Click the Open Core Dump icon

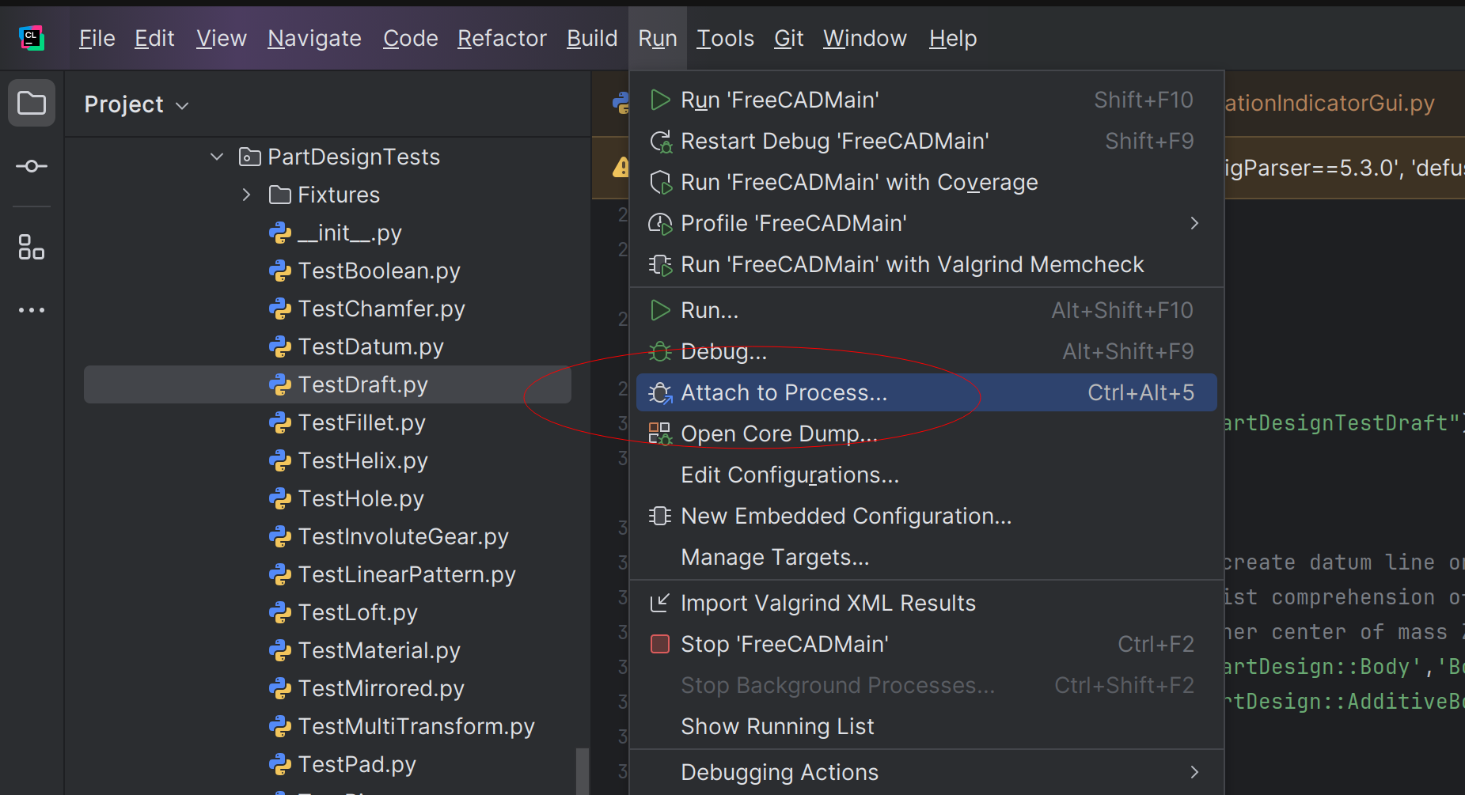pos(659,433)
